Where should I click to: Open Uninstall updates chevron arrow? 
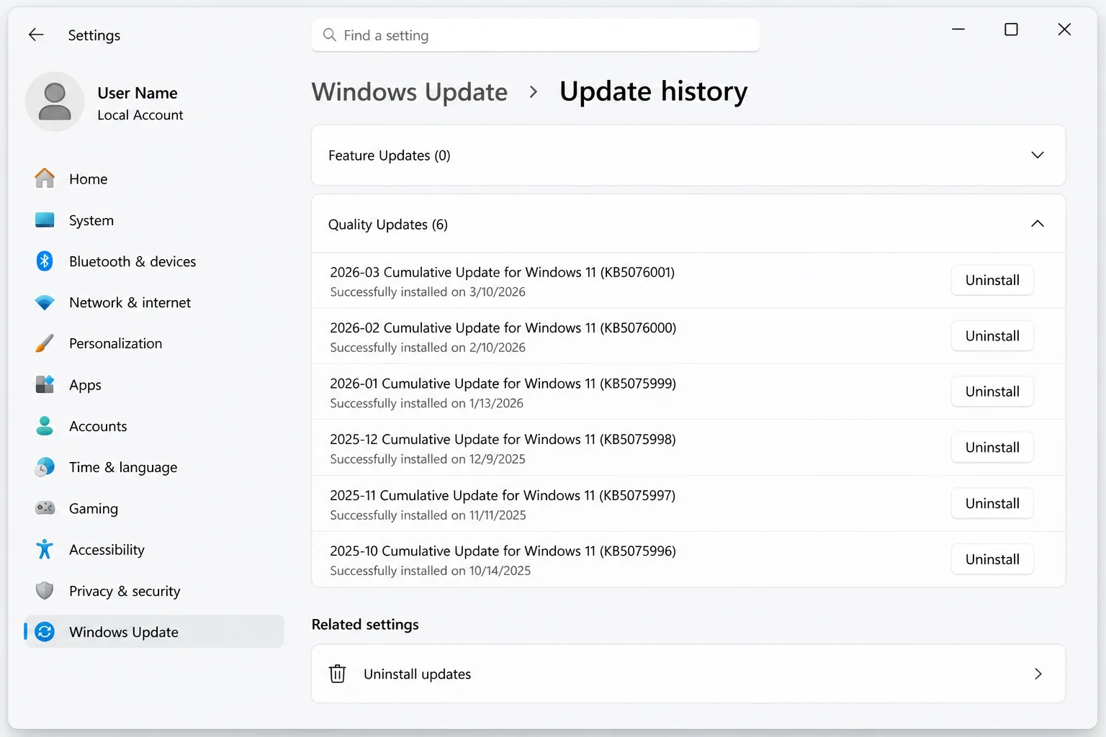coord(1038,674)
